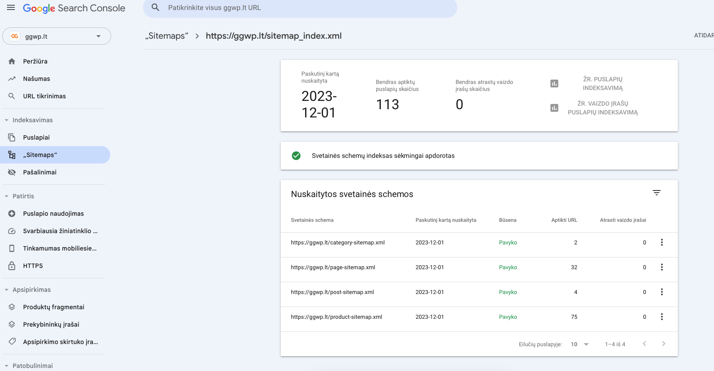Sort by Paskutinį kartą nuskaityta column
Screen dimensions: 714x371
point(446,220)
